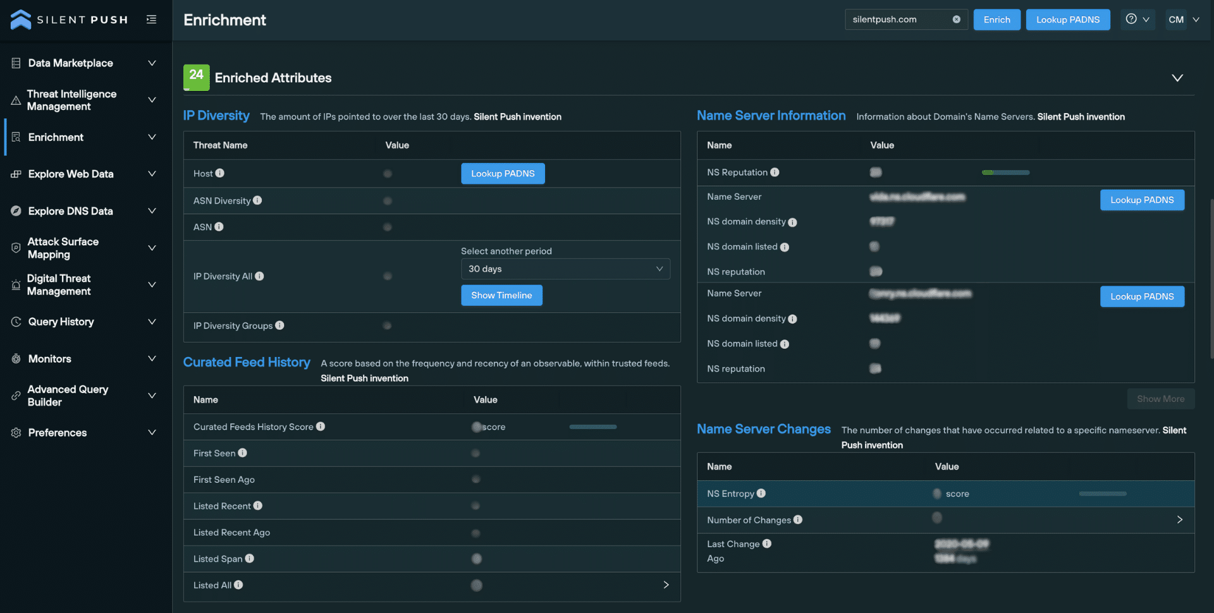
Task: Click the Show Timeline button
Action: coord(501,295)
